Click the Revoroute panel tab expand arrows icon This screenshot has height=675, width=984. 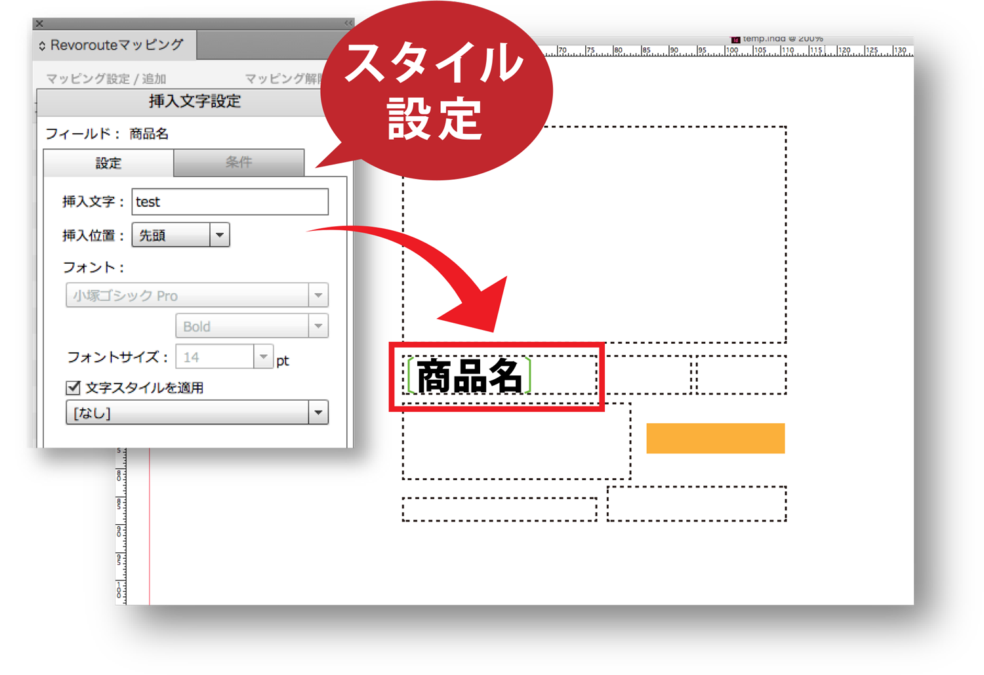click(42, 46)
